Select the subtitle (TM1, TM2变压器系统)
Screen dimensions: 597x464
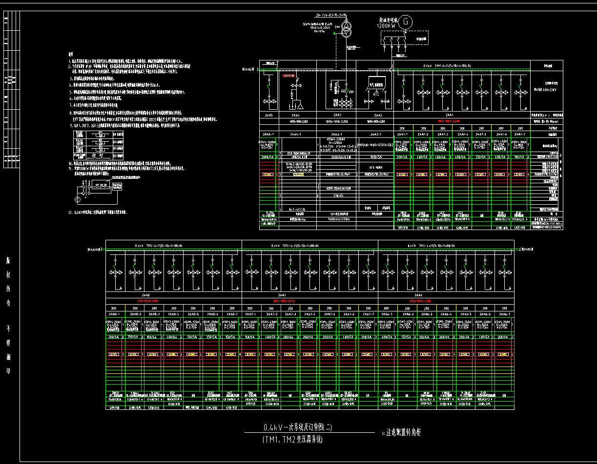(x=292, y=440)
